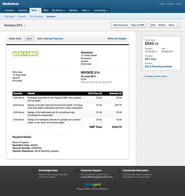Go to the Banking tab
Viewport: 185px width, 196px height.
click(x=73, y=10)
